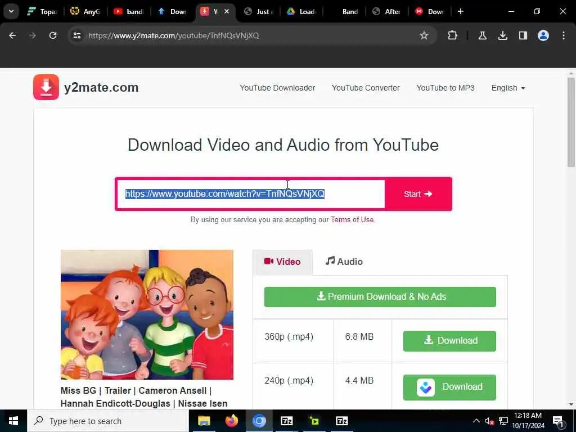576x432 pixels.
Task: Switch to the red 'M' Down tab
Action: [429, 11]
